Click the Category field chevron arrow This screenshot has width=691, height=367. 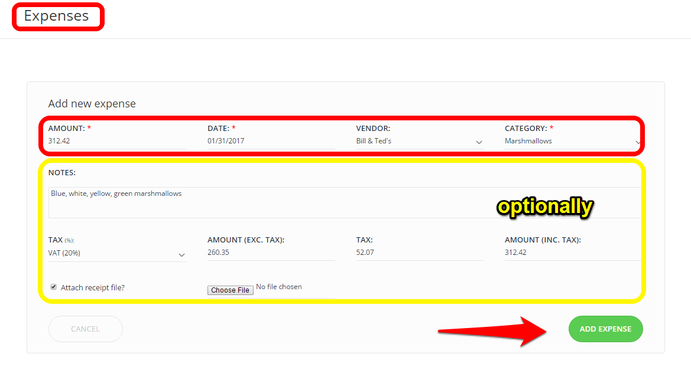[x=637, y=142]
